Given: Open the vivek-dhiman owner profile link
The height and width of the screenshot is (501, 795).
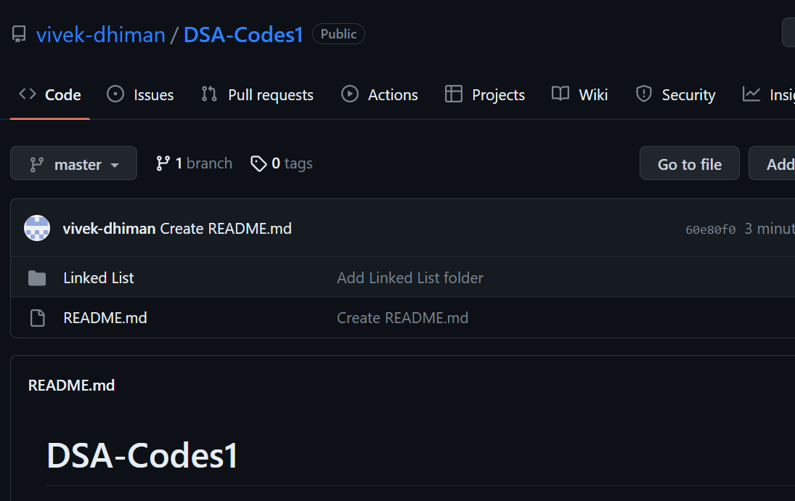Looking at the screenshot, I should click(x=101, y=34).
